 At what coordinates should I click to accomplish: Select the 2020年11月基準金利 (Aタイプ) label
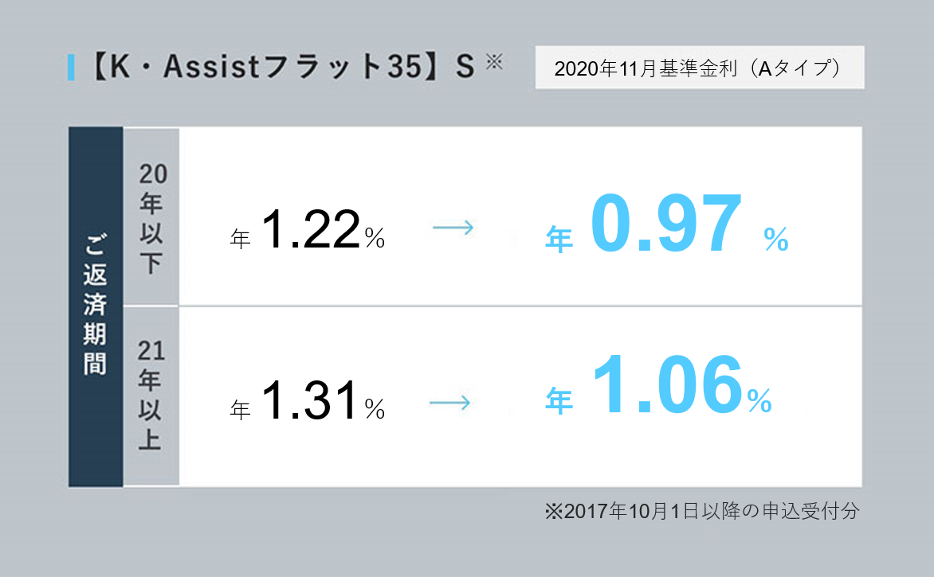click(700, 68)
